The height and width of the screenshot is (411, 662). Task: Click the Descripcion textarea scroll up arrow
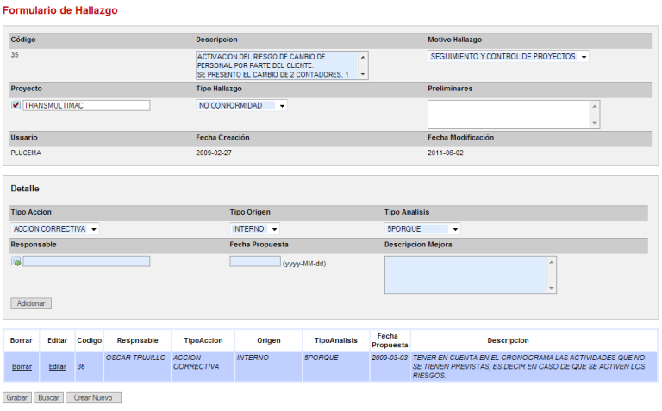(x=362, y=57)
